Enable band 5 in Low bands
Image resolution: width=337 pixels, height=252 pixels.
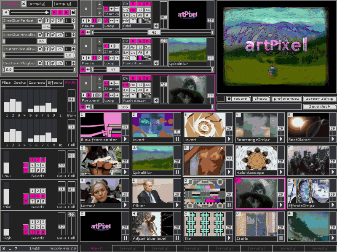[38, 165]
